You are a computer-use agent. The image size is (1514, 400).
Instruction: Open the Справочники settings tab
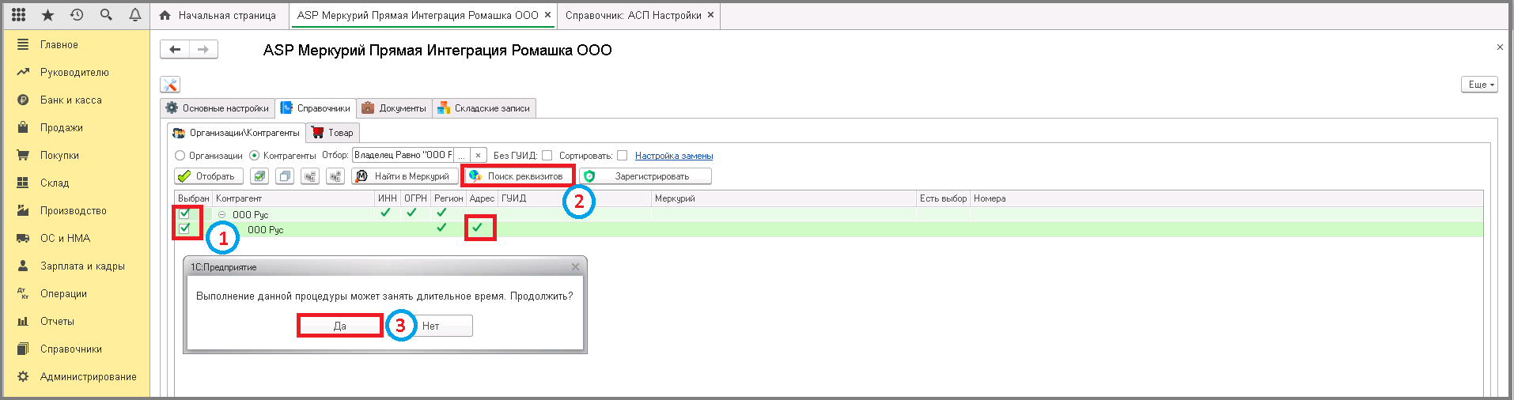point(316,108)
